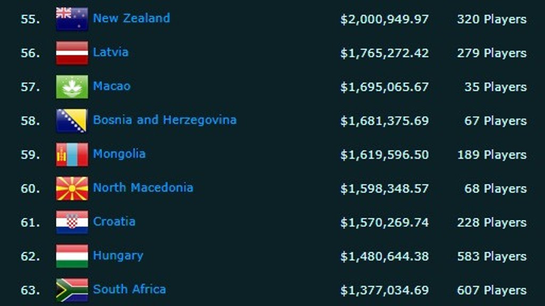Open the Hungary country link
The width and height of the screenshot is (545, 306).
118,256
